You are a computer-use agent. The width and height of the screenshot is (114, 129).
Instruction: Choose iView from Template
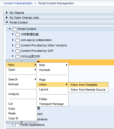pos(88,85)
